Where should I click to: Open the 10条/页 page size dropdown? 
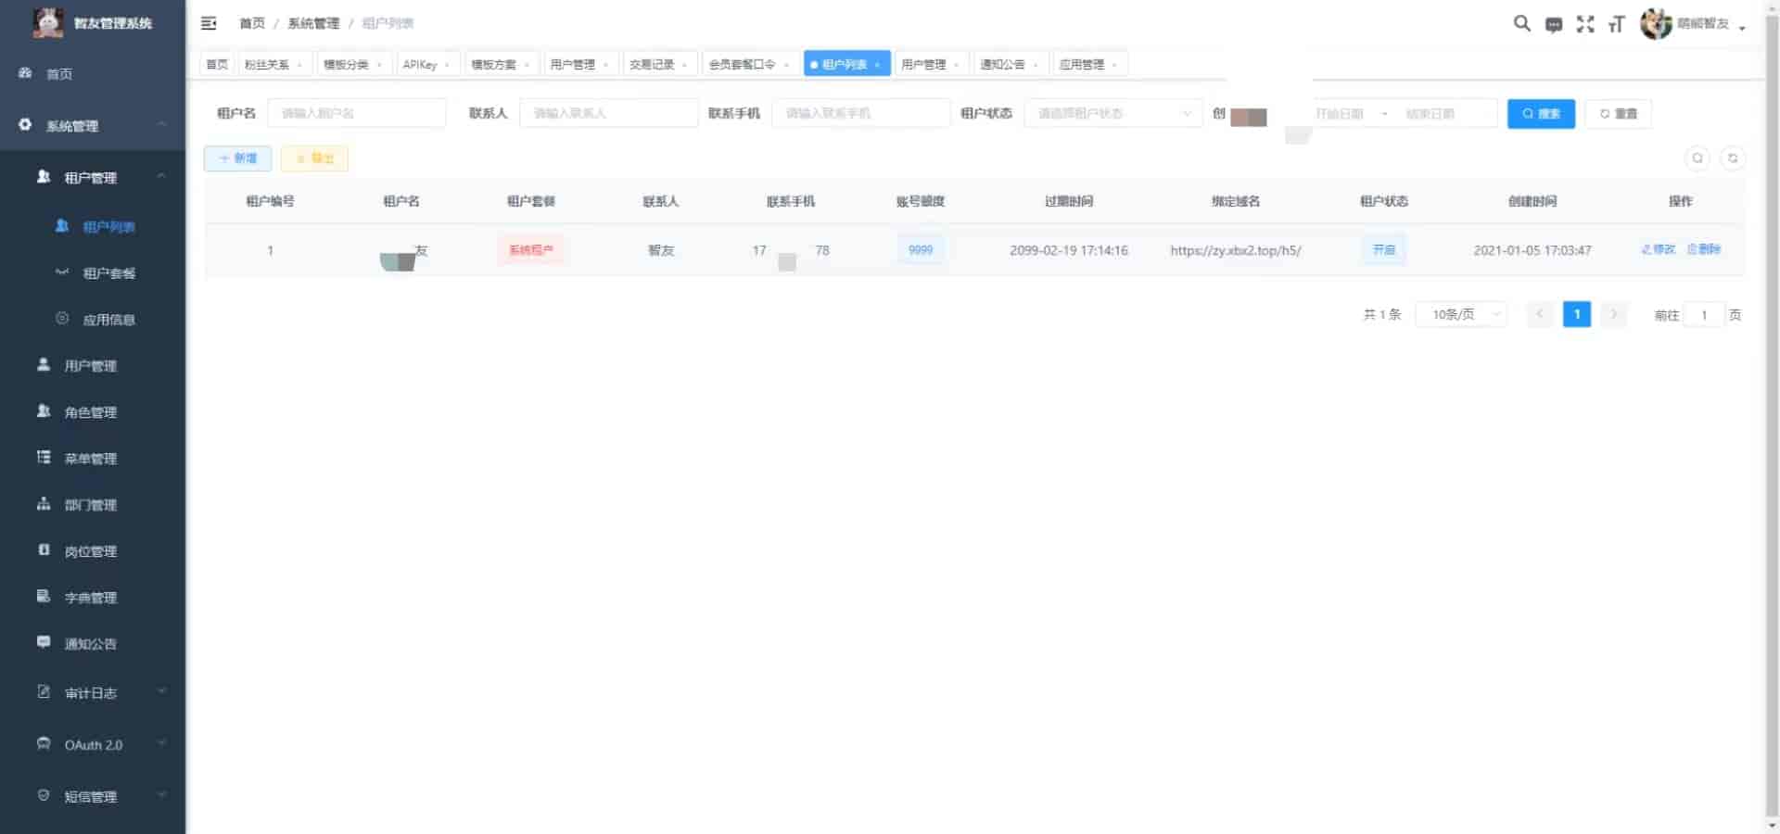pyautogui.click(x=1460, y=314)
